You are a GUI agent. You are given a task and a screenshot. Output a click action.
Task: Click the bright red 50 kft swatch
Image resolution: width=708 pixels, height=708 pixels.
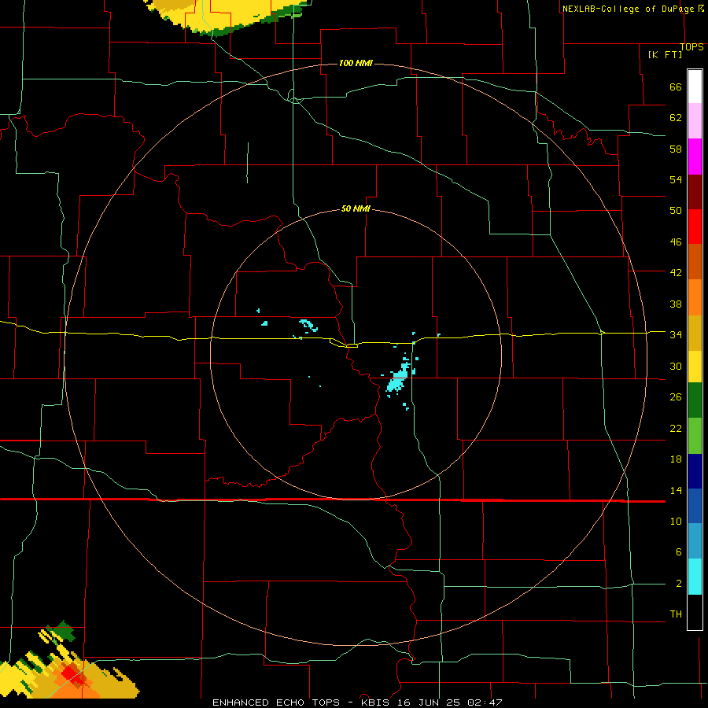click(695, 227)
